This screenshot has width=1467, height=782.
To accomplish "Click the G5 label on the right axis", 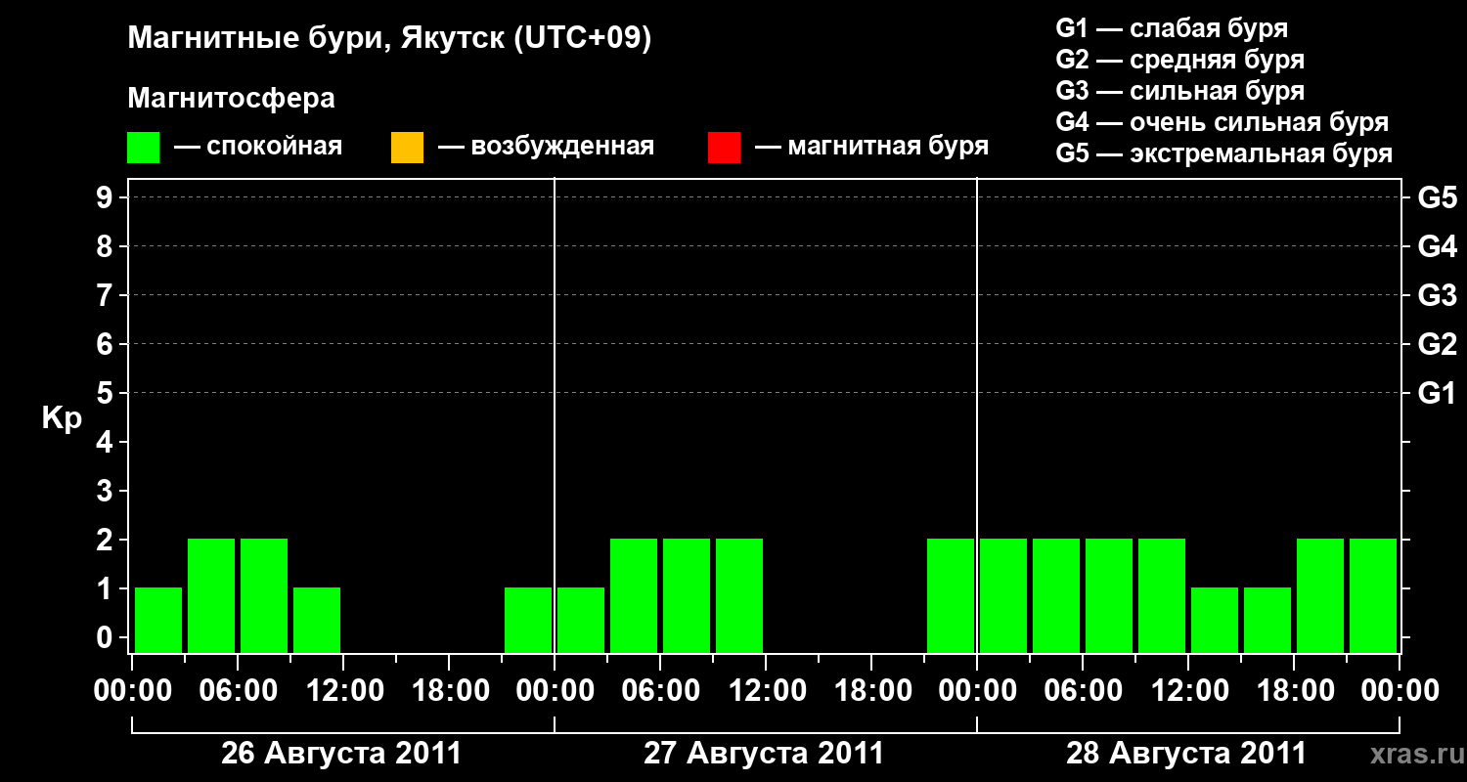I will [x=1438, y=198].
